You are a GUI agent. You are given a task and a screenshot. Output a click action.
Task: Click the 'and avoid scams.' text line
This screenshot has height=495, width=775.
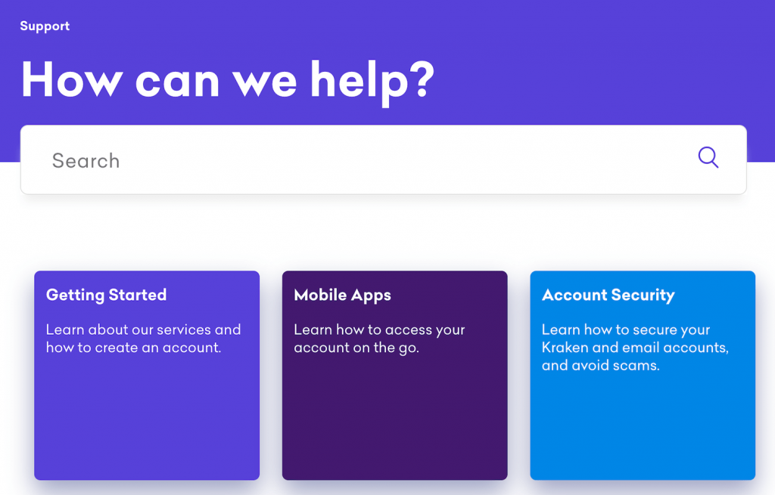click(x=600, y=366)
